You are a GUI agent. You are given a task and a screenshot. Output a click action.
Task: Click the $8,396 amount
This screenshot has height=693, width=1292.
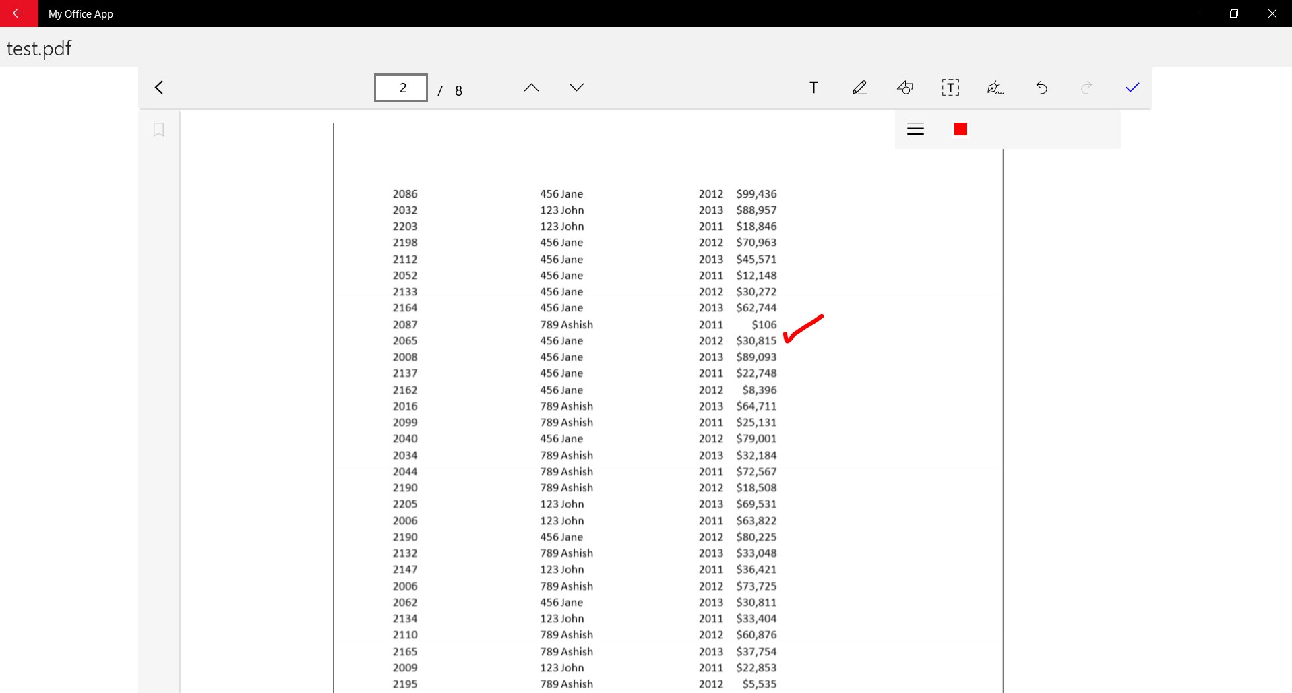coord(760,390)
